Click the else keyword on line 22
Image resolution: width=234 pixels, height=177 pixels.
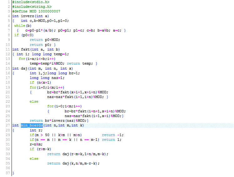(34, 101)
